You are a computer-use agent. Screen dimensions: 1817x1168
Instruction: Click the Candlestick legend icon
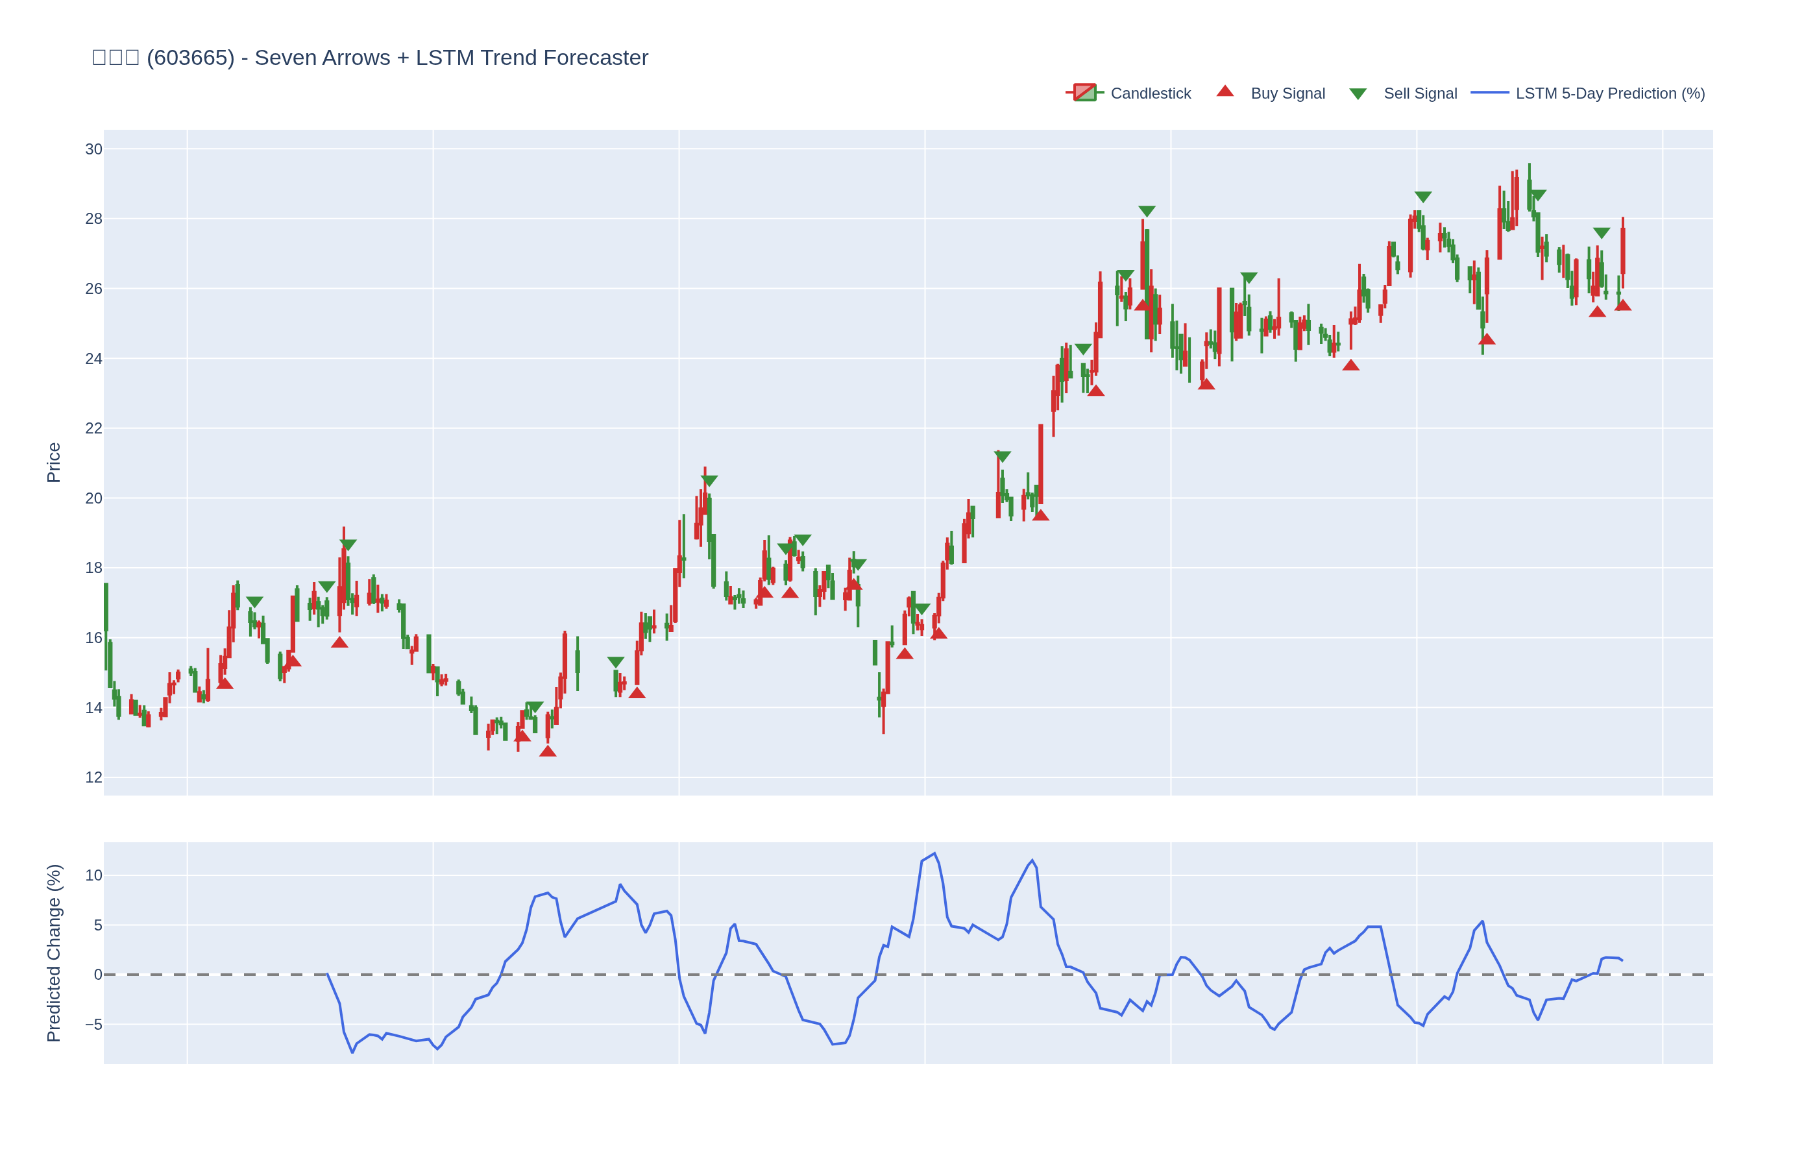tap(1084, 93)
